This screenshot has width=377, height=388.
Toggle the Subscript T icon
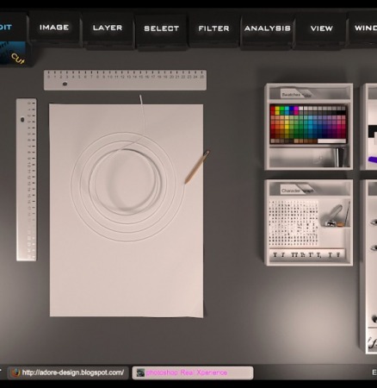coord(318,255)
